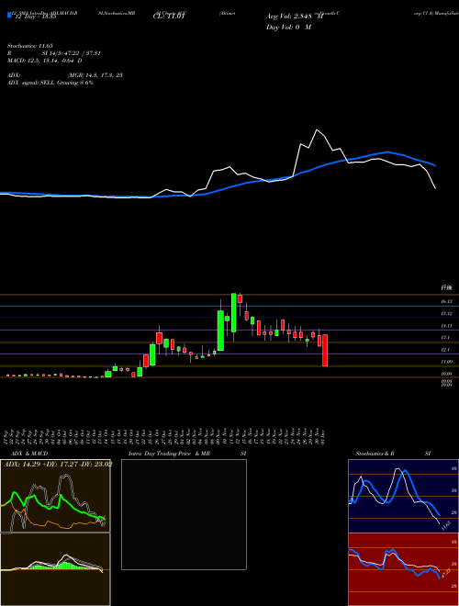Viewport: 459px width, 606px height.
Task: Select the RSI 14/5 values line
Action: coord(54,53)
